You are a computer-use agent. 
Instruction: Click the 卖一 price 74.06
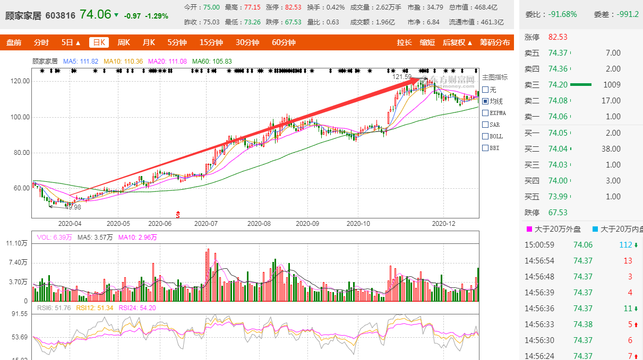(558, 117)
